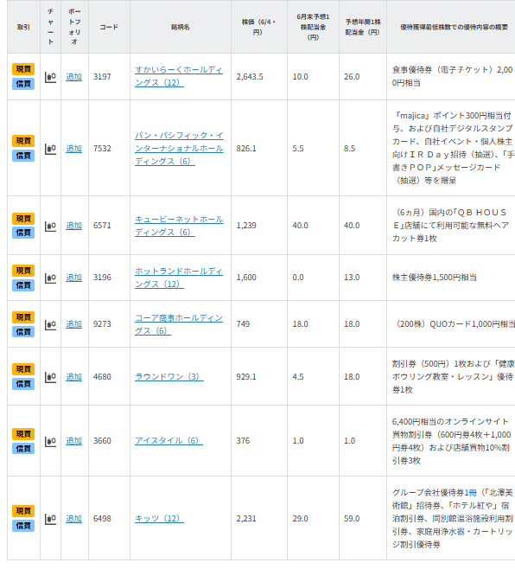515x569 pixels.
Task: Open キッツ (12) stock link
Action: pyautogui.click(x=159, y=519)
